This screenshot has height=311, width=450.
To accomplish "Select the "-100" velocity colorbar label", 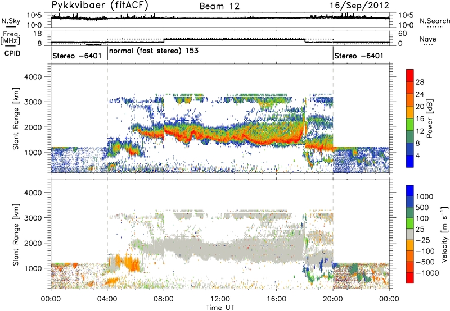I will click(x=425, y=251).
